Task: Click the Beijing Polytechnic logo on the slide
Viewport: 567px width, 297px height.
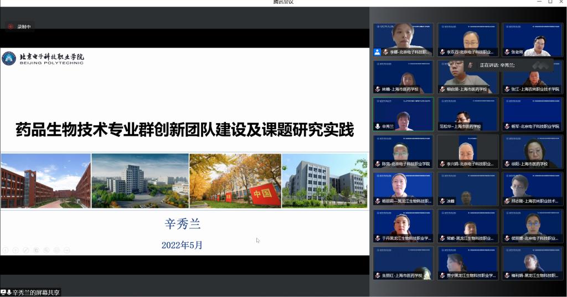Action: click(x=43, y=58)
